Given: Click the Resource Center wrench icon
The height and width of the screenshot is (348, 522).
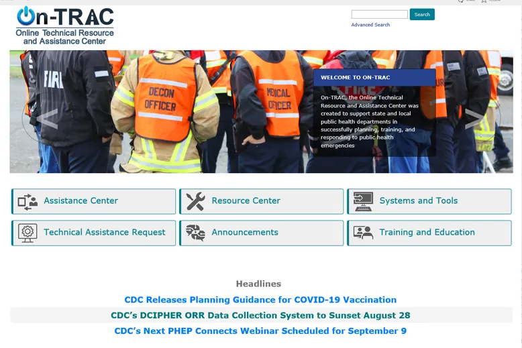Looking at the screenshot, I should 195,201.
